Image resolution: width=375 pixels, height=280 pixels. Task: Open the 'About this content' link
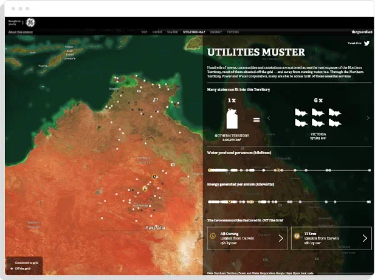21,32
